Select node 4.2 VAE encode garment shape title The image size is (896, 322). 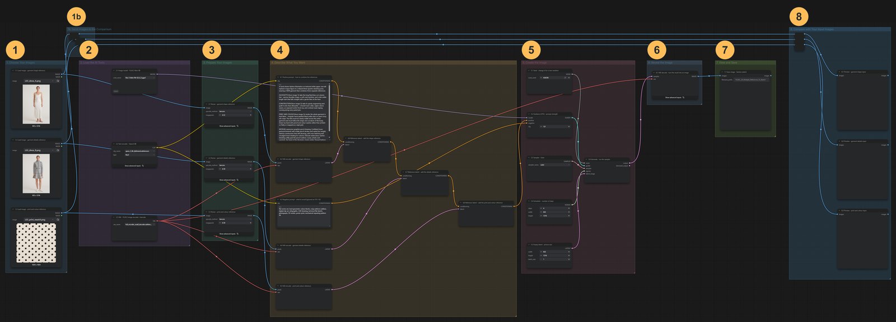point(295,159)
